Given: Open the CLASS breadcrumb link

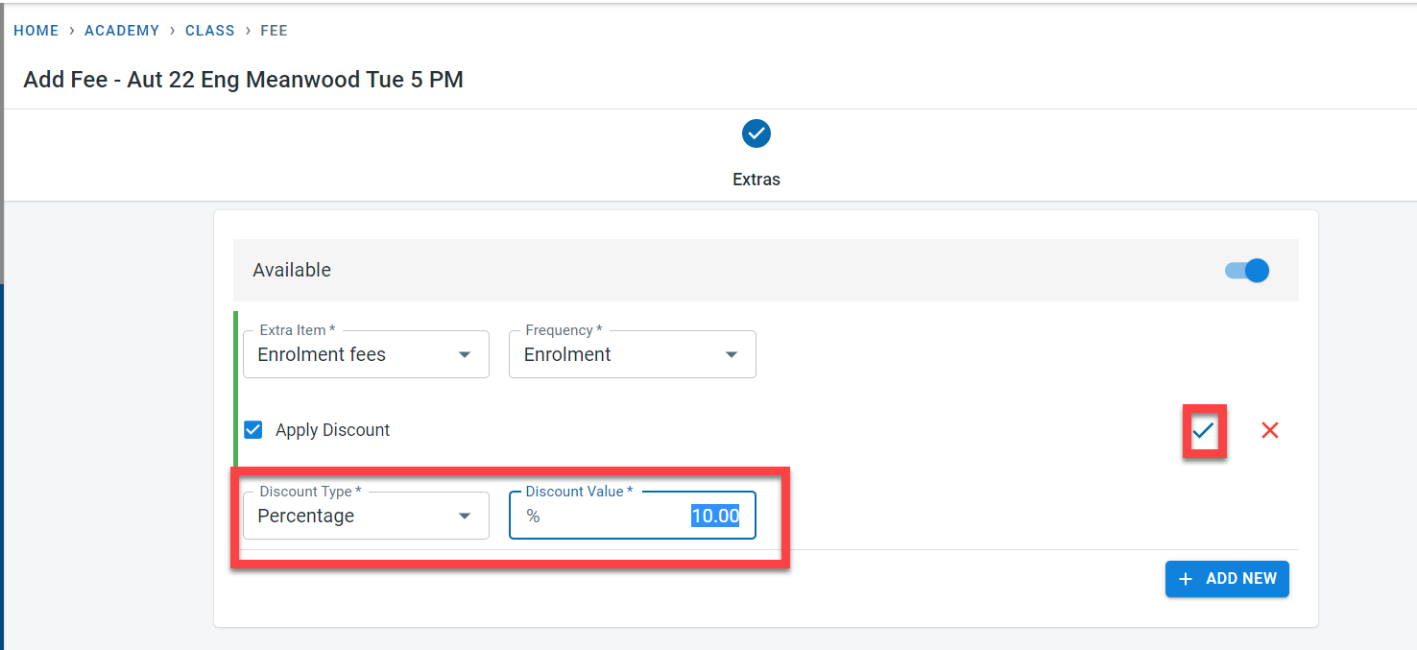Looking at the screenshot, I should click(210, 31).
